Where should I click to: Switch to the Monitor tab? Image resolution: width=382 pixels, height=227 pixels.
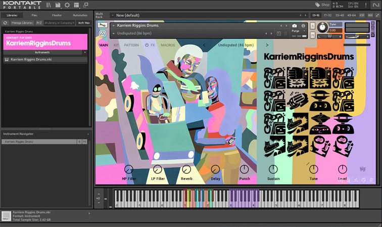[x=57, y=15]
